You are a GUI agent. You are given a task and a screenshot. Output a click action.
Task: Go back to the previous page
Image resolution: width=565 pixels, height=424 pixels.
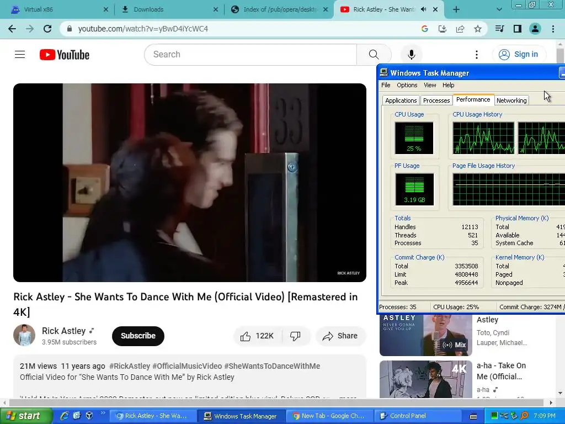tap(12, 29)
